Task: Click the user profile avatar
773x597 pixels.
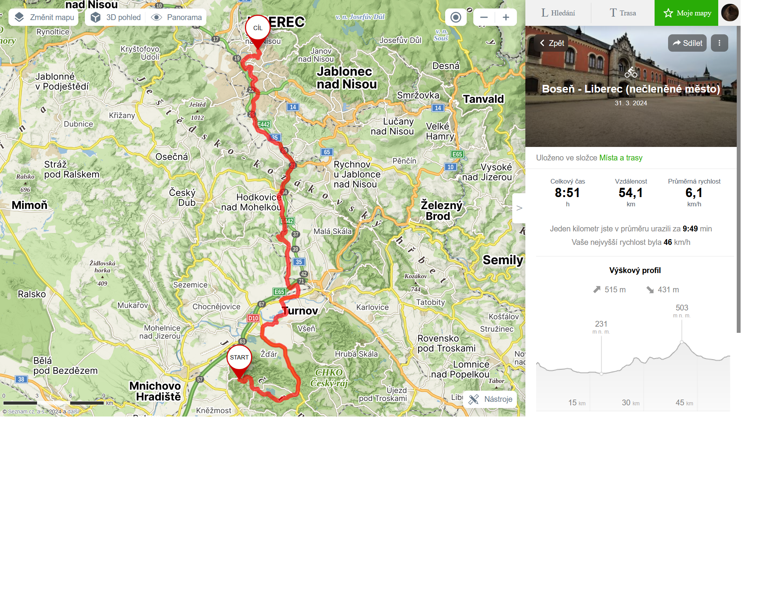Action: click(730, 13)
